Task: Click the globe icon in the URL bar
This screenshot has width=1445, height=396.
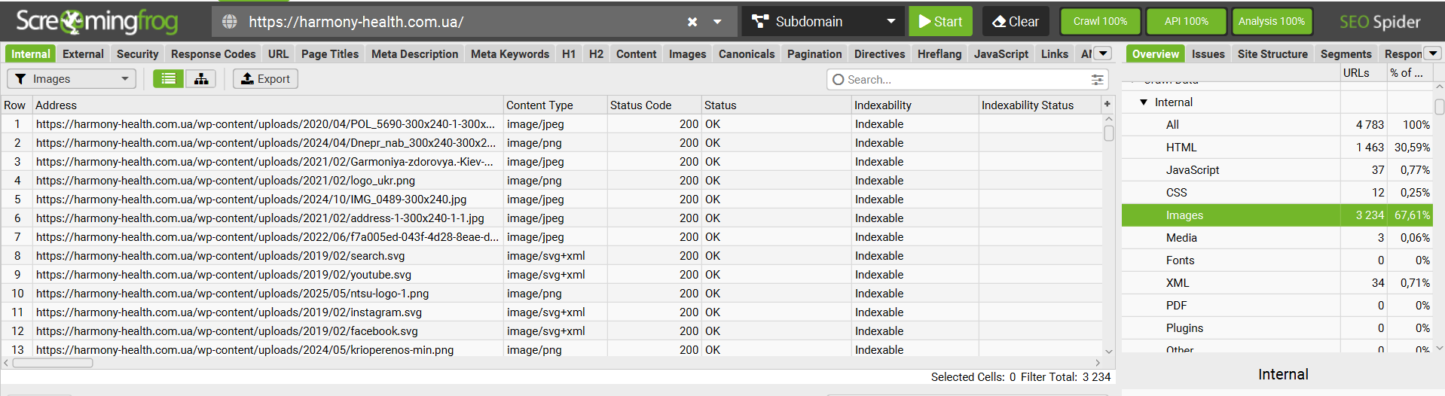Action: [230, 22]
